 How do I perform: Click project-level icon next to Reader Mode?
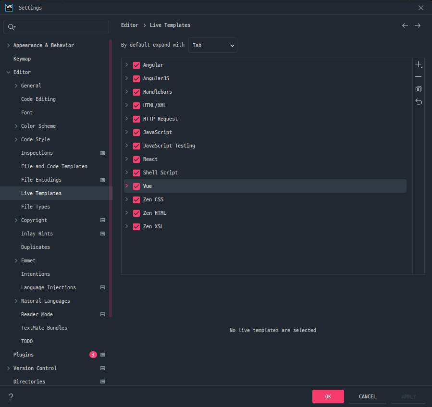pyautogui.click(x=102, y=314)
